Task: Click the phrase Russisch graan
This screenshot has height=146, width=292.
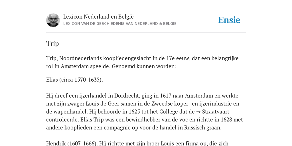Action: click(x=203, y=127)
